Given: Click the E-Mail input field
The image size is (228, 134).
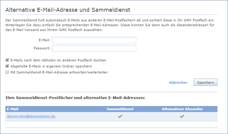Looking at the screenshot, I should pos(94,40).
